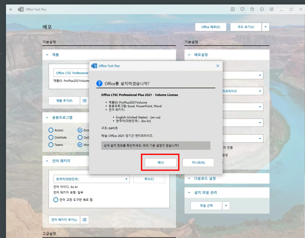
Task: Open the settings sliders icon in title bar
Action: 271,9
